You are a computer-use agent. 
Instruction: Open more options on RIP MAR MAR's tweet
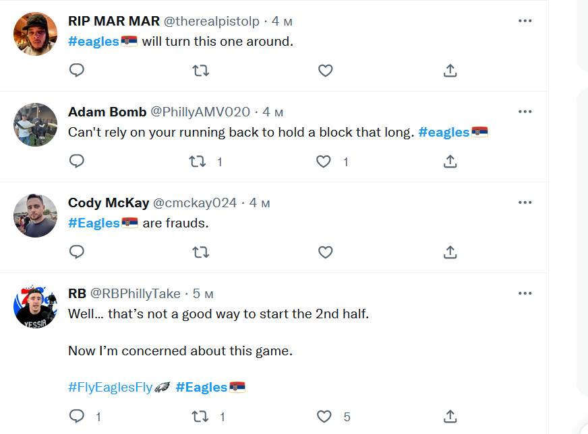tap(525, 21)
